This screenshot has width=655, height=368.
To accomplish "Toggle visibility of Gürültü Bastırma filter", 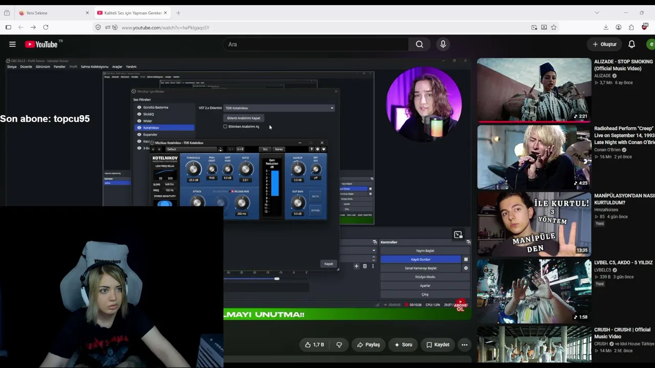I will click(x=139, y=107).
